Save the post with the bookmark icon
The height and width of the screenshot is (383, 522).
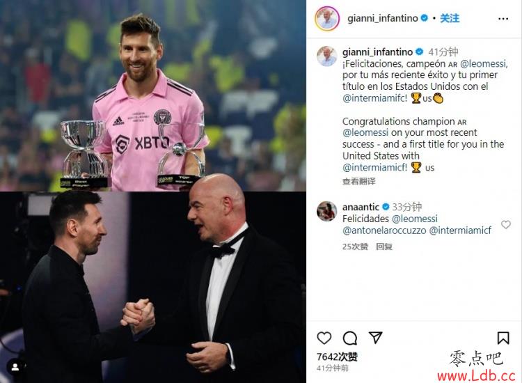(x=503, y=338)
